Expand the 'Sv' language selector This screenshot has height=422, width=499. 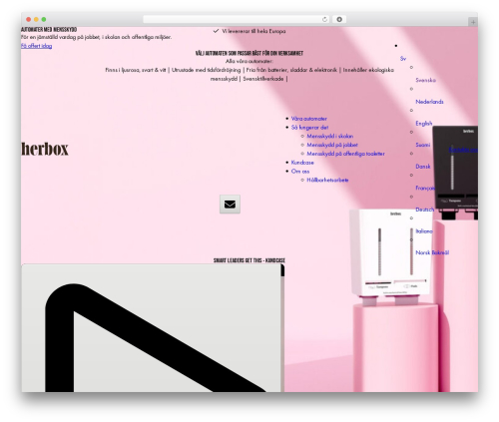(x=403, y=59)
